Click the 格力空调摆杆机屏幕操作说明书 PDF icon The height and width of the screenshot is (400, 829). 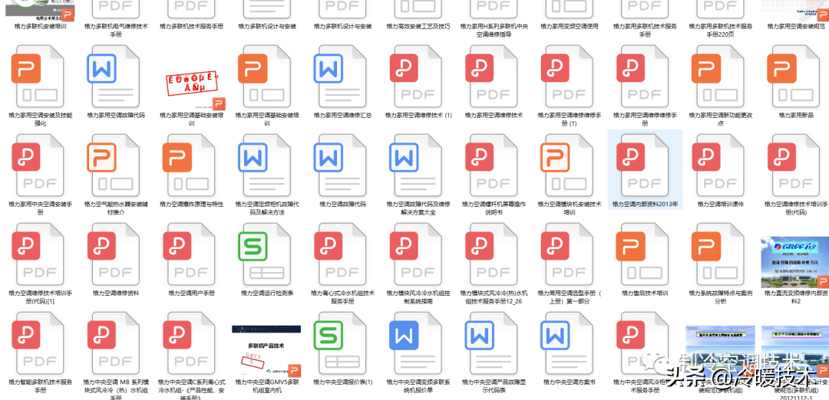coord(490,166)
